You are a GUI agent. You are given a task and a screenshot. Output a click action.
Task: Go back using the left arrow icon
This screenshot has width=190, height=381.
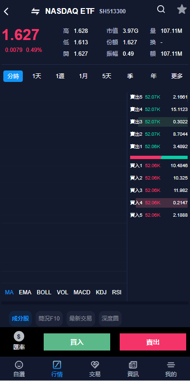6,11
